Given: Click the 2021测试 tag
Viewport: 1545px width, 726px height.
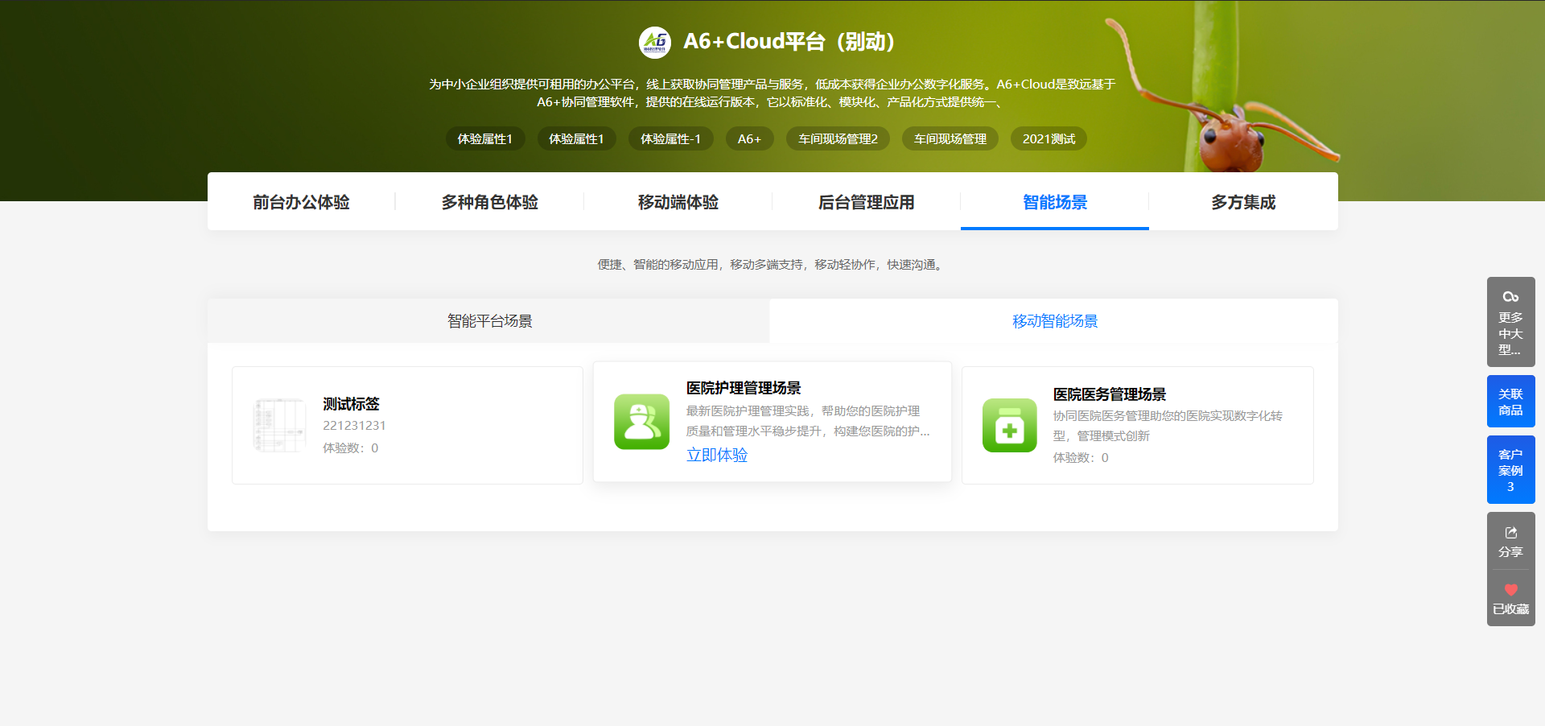Looking at the screenshot, I should coord(1049,138).
